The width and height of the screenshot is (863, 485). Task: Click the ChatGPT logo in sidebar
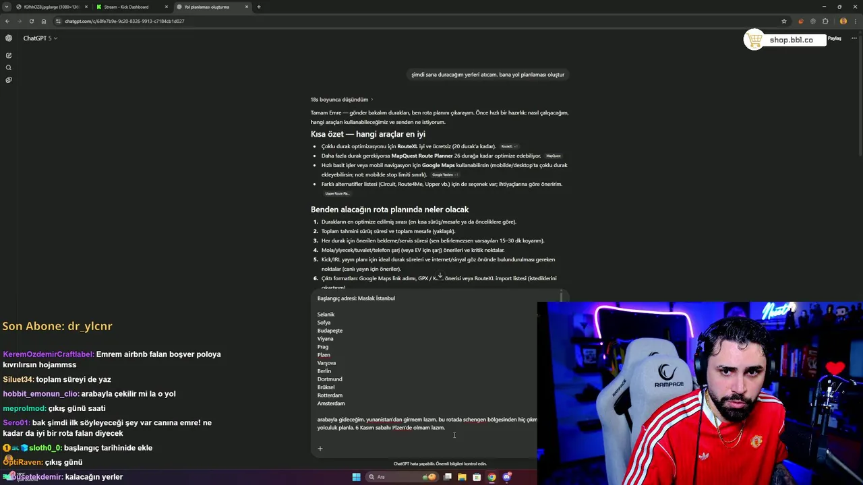(x=8, y=38)
